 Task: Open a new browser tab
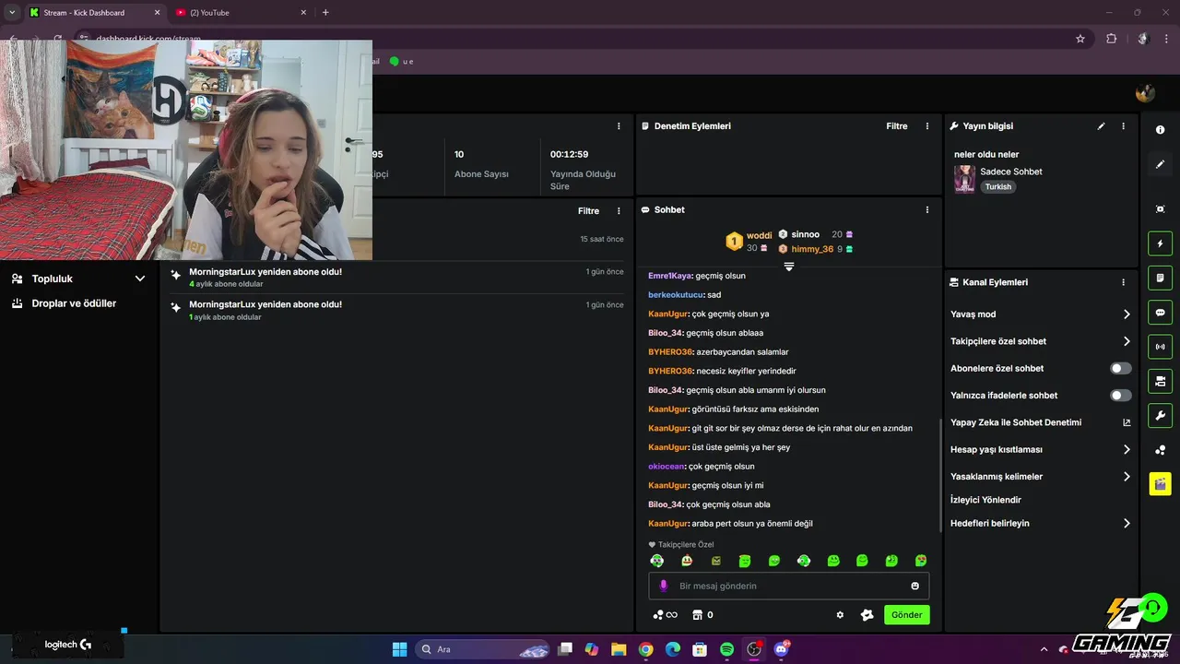(x=325, y=13)
